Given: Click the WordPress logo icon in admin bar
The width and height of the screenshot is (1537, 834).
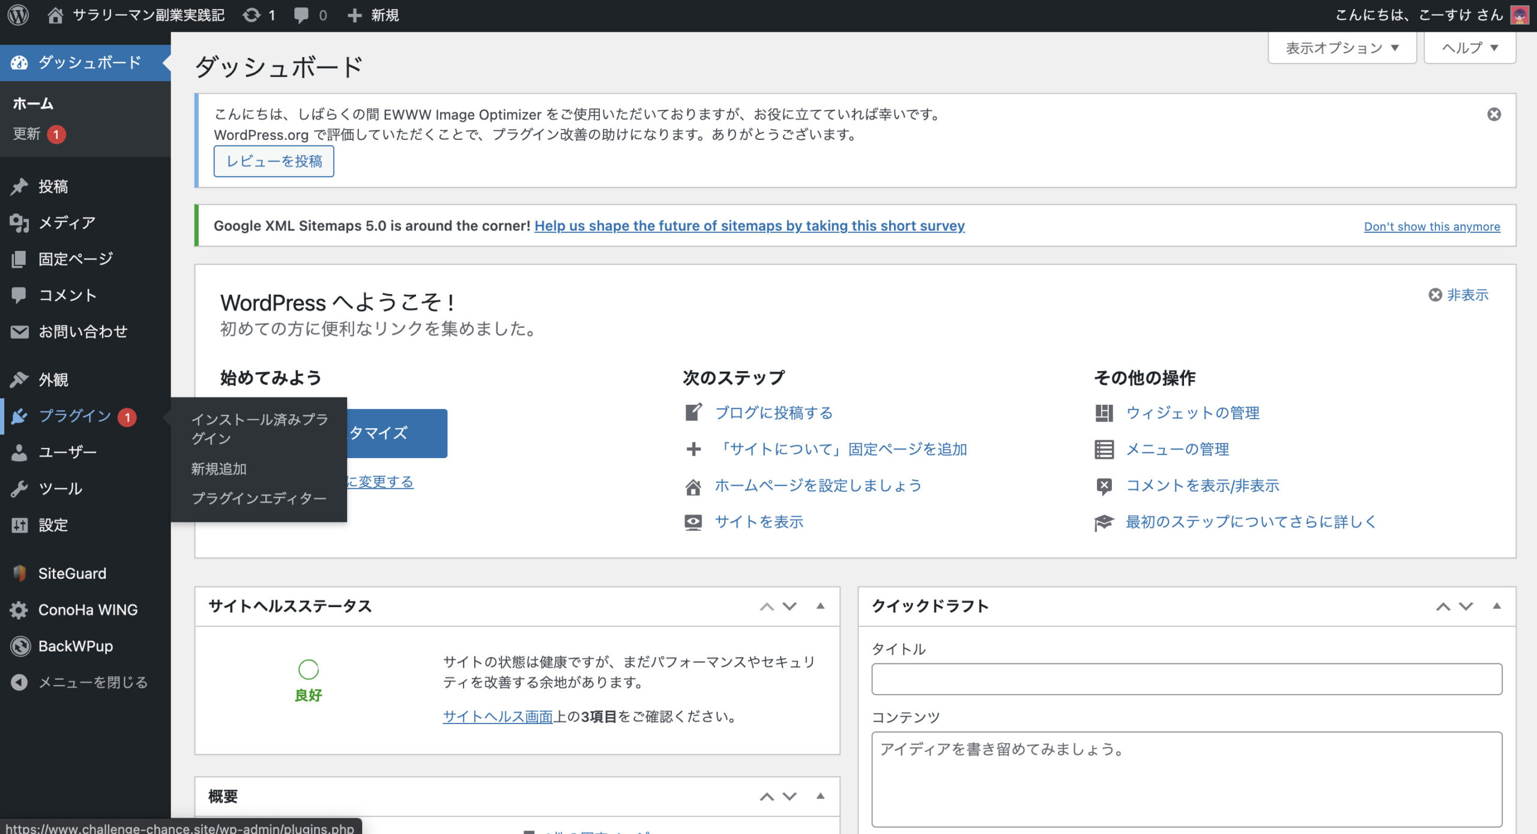Looking at the screenshot, I should [x=18, y=15].
